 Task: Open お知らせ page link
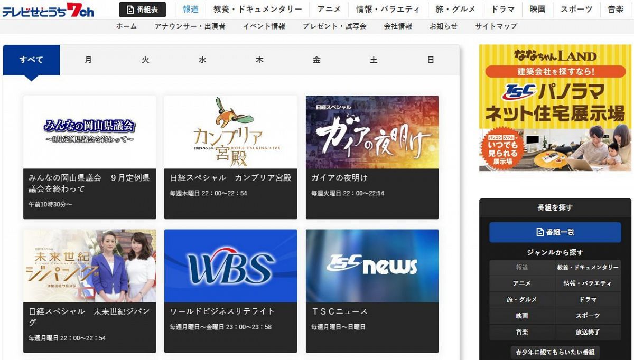pyautogui.click(x=444, y=26)
